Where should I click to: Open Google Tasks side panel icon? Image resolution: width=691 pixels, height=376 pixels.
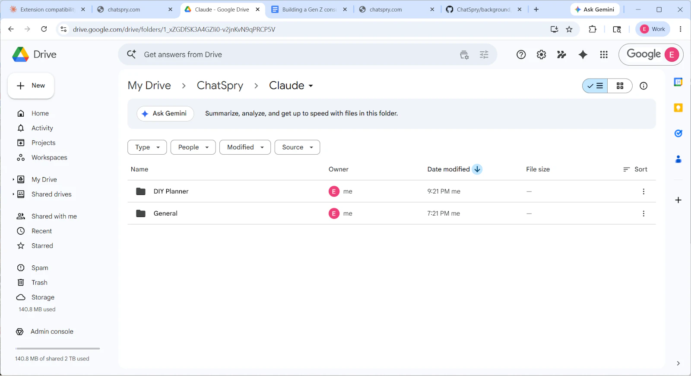click(x=678, y=134)
